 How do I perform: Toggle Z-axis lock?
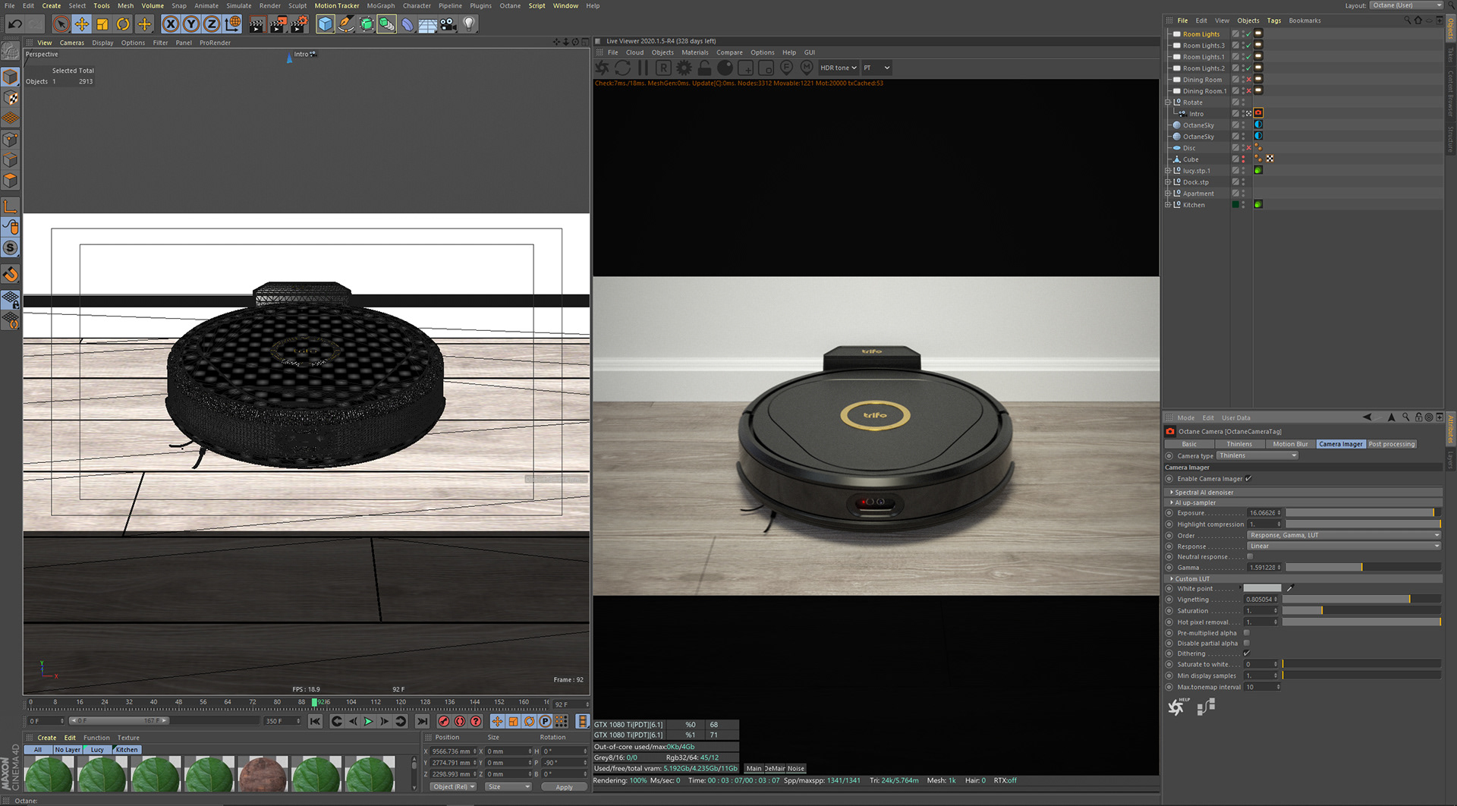[212, 24]
